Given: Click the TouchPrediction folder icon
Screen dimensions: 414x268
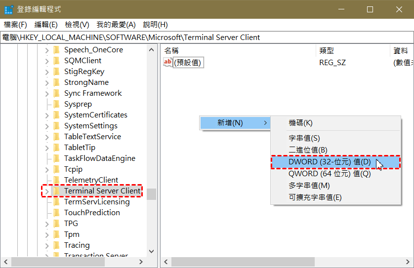Looking at the screenshot, I should (x=56, y=212).
